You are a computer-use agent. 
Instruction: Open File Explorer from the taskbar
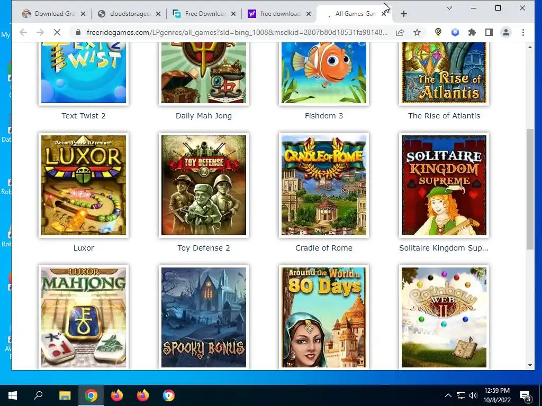pyautogui.click(x=65, y=395)
